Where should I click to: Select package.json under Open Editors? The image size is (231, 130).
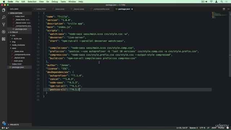pyautogui.click(x=21, y=29)
